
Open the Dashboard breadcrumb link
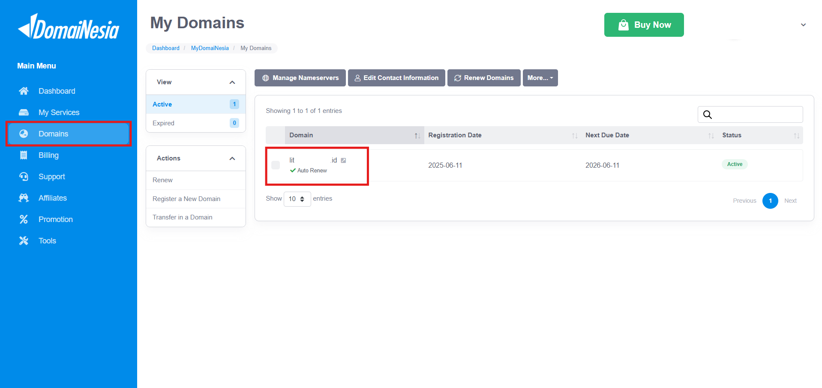(x=165, y=48)
